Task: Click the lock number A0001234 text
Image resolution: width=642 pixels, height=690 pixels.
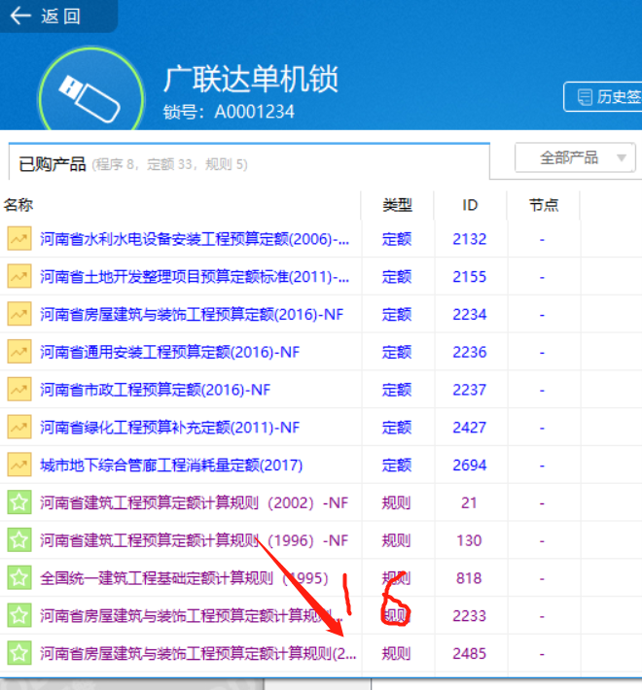Action: 254,112
